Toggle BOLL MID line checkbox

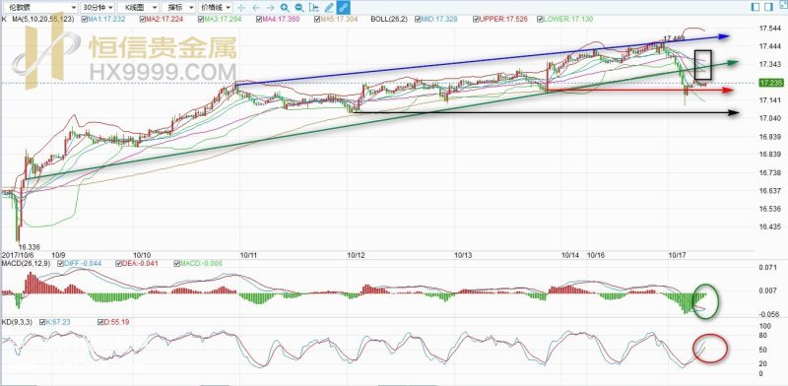click(418, 20)
